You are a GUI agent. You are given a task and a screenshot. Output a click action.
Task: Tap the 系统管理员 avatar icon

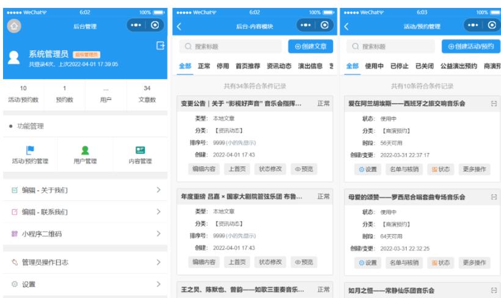(13, 58)
